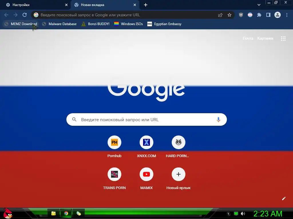Image resolution: width=293 pixels, height=219 pixels.
Task: Click the volume speaker tray icon
Action: coord(243,214)
